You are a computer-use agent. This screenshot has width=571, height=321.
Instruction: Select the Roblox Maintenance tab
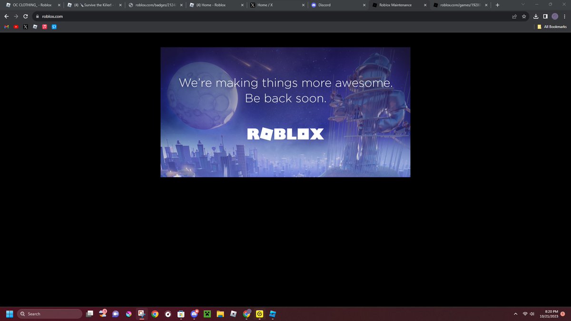399,5
